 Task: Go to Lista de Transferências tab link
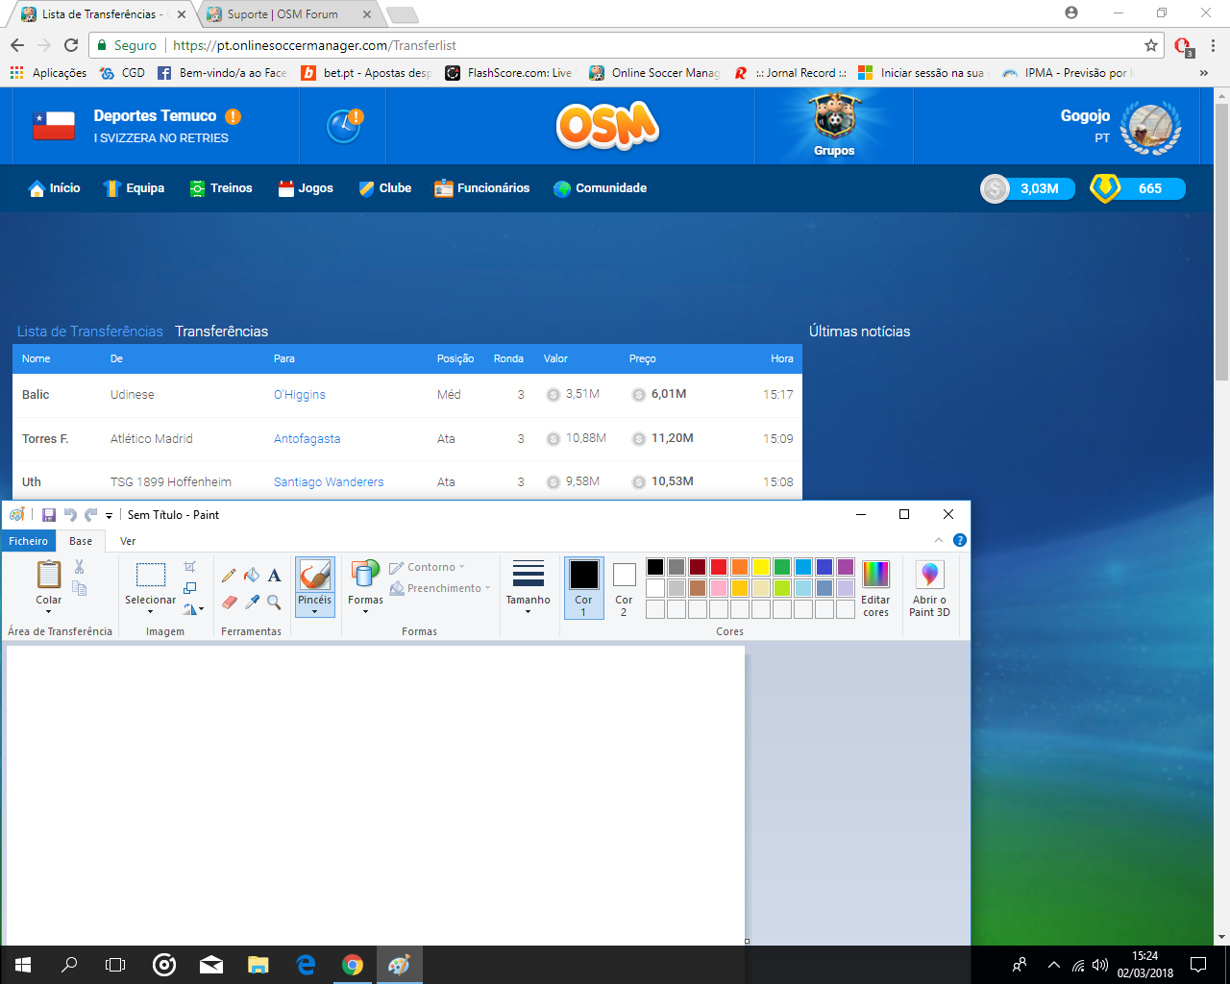[90, 332]
